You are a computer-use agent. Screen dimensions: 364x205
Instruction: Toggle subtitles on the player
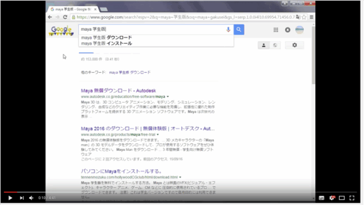(x=321, y=198)
